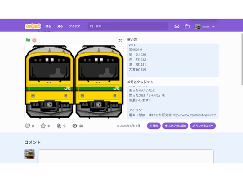Click the 使い方 heading

coord(132,39)
